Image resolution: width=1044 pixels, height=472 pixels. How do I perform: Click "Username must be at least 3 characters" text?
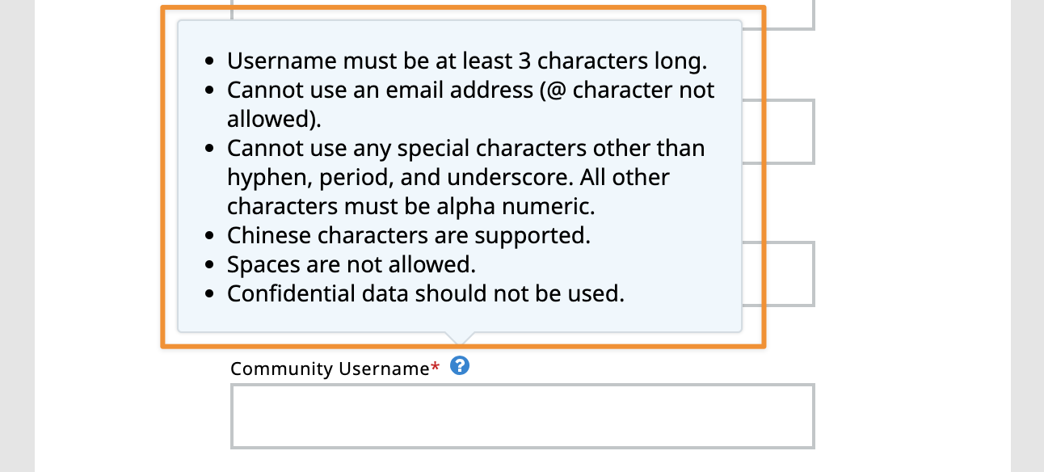(x=467, y=61)
